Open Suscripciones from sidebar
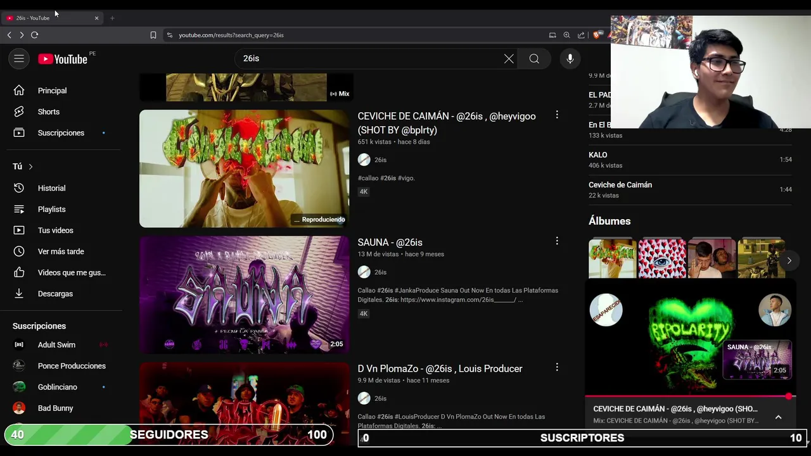This screenshot has width=811, height=456. click(61, 133)
